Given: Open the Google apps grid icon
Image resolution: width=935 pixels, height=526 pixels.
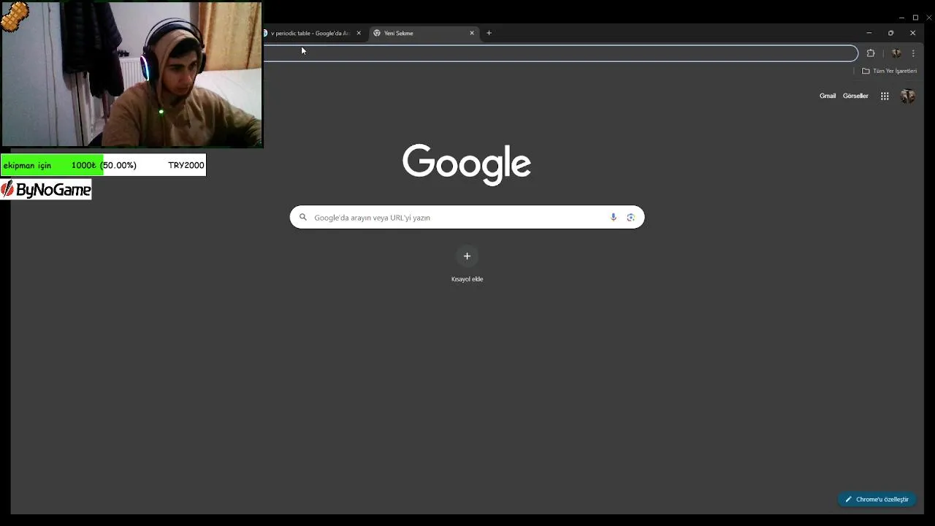Looking at the screenshot, I should (885, 96).
